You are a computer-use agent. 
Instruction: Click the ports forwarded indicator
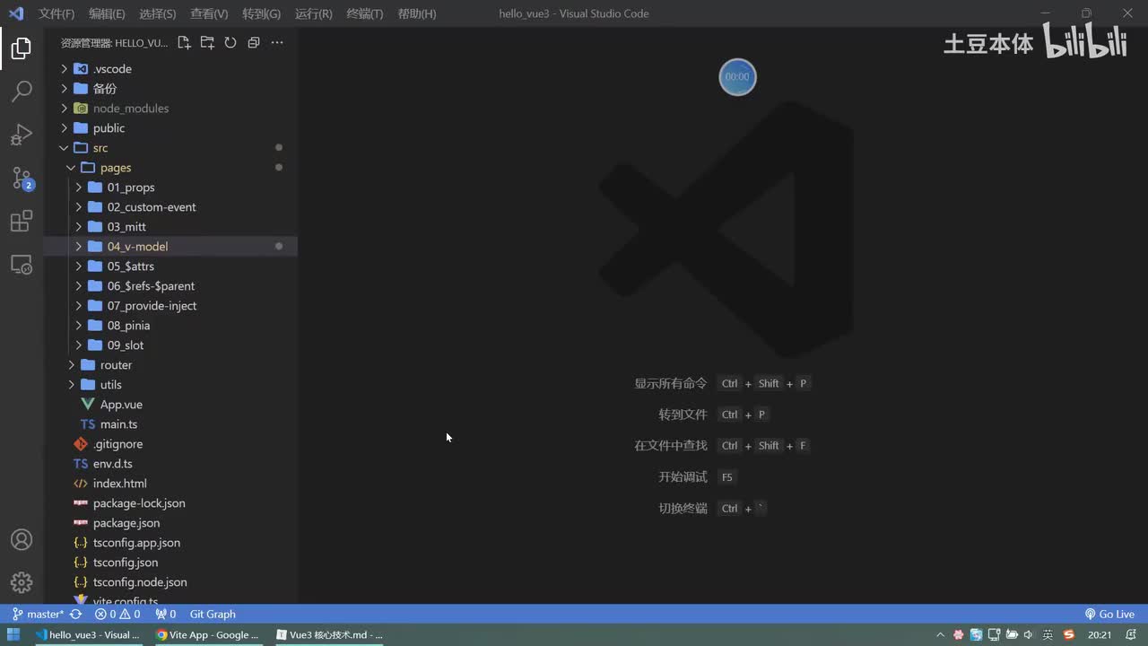coord(165,615)
